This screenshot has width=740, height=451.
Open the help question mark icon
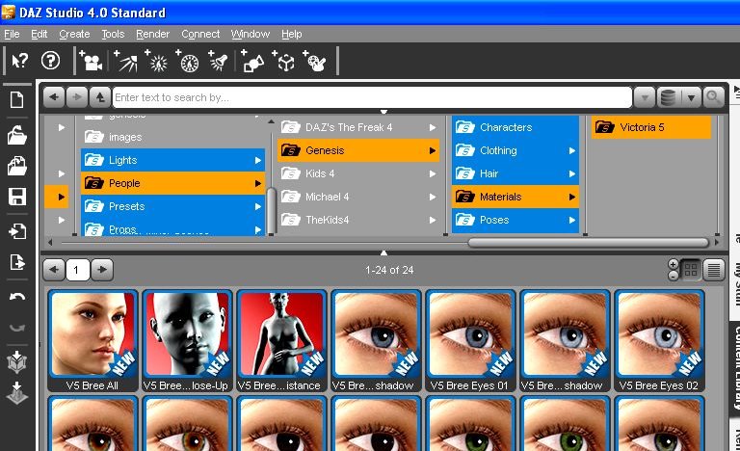click(x=50, y=61)
